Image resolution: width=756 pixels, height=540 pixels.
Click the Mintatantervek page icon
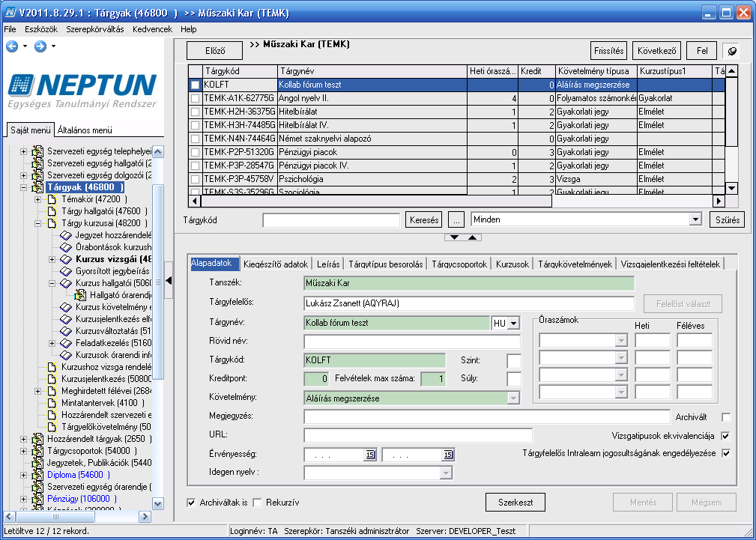pyautogui.click(x=52, y=403)
